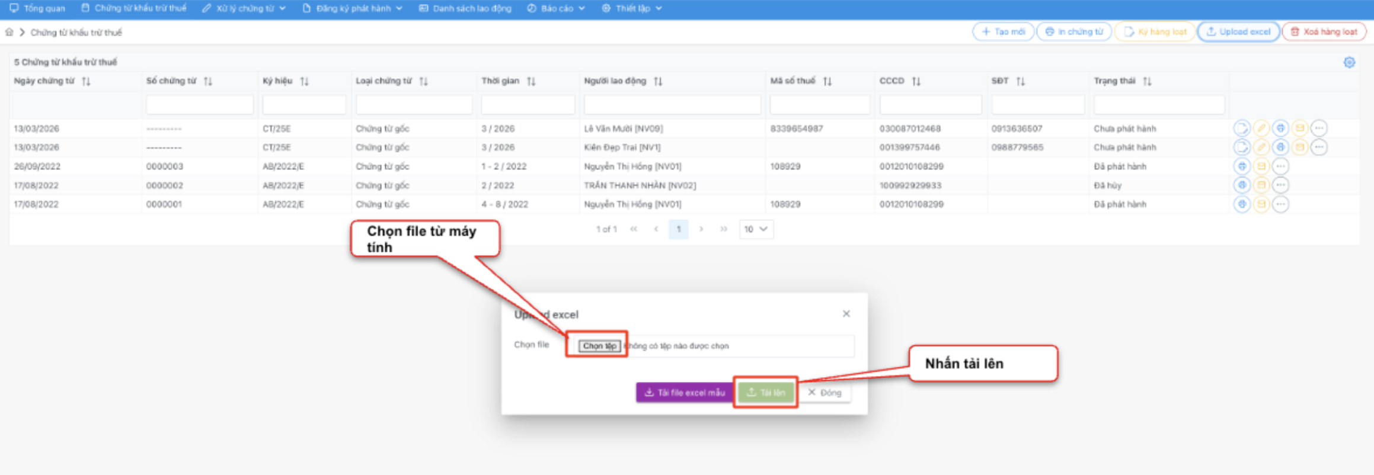
Task: Open more options for certificate 0000001
Action: 1280,204
